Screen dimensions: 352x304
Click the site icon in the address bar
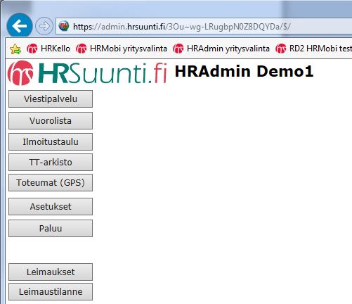point(64,26)
